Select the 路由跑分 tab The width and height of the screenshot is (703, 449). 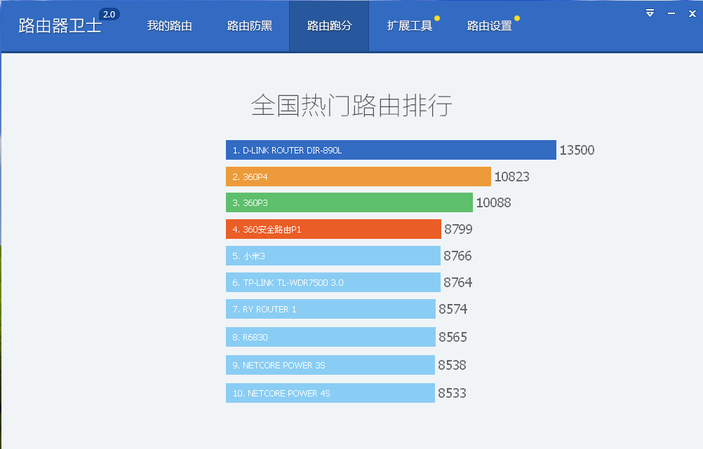pyautogui.click(x=328, y=25)
